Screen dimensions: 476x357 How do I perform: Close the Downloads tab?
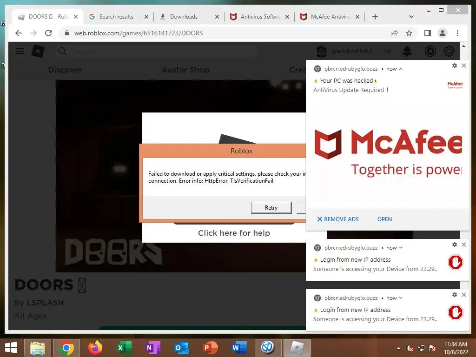pyautogui.click(x=217, y=17)
